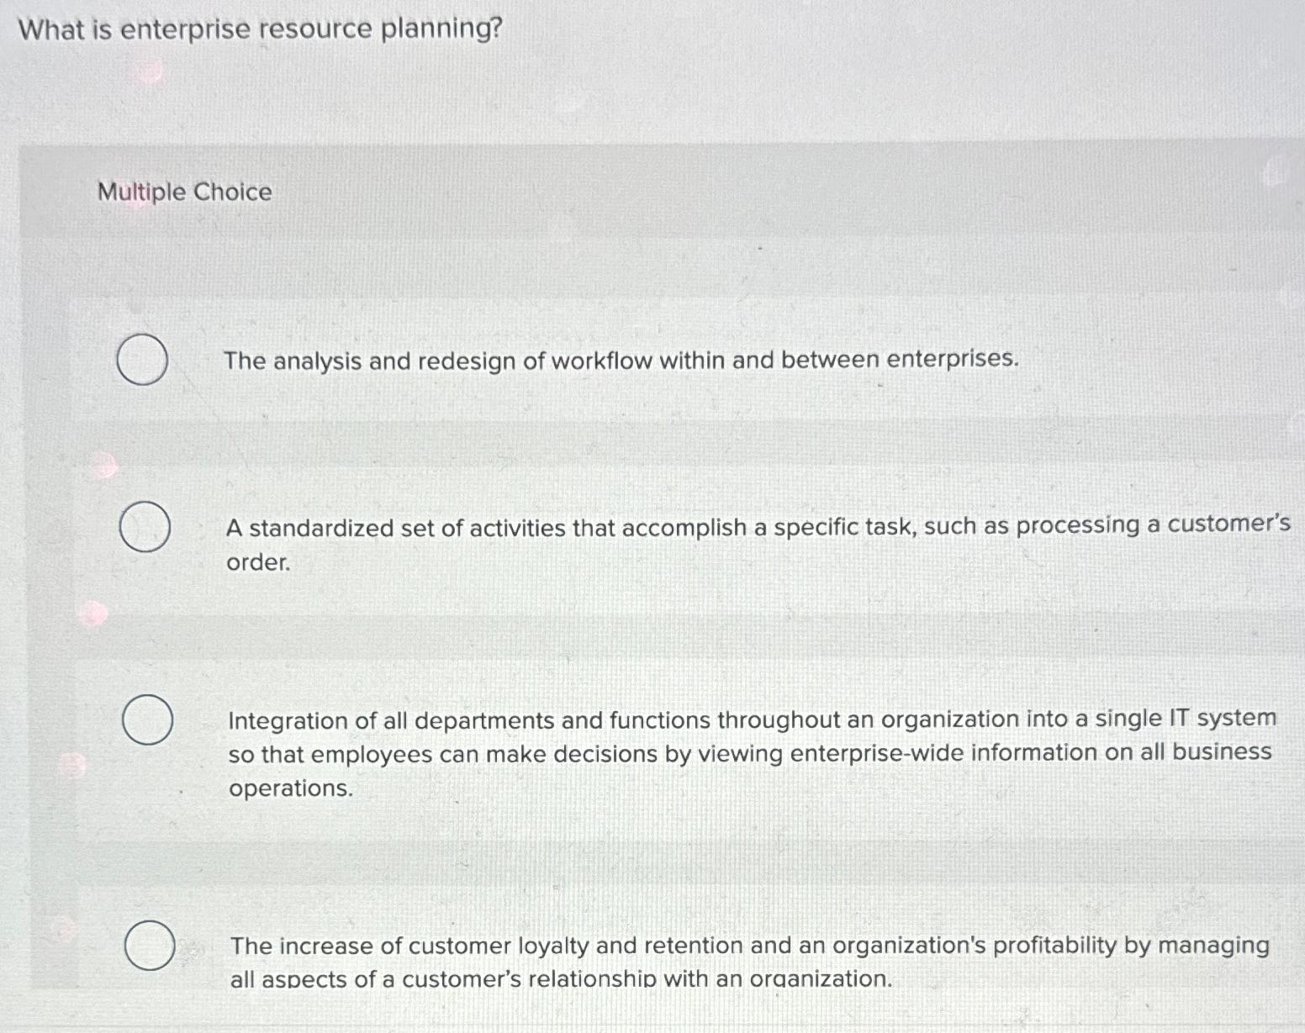1305x1033 pixels.
Task: Click the word 'operations' in the third answer
Action: point(288,788)
